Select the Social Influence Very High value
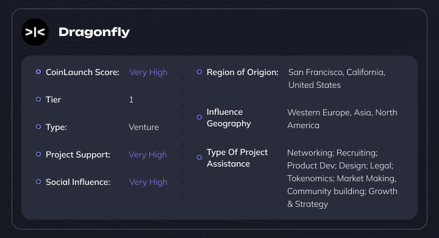This screenshot has width=439, height=238. pos(148,182)
